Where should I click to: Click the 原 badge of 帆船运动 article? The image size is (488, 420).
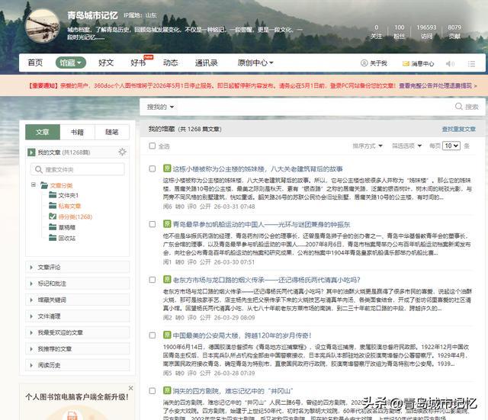click(x=167, y=223)
